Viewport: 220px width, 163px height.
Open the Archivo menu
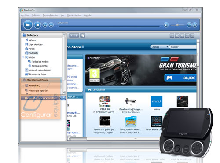coord(25,15)
